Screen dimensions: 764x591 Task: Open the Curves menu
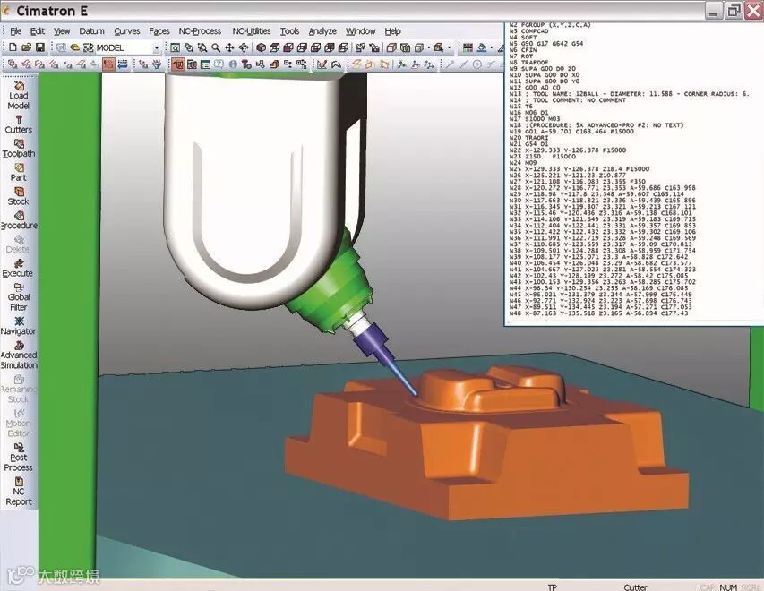[126, 31]
